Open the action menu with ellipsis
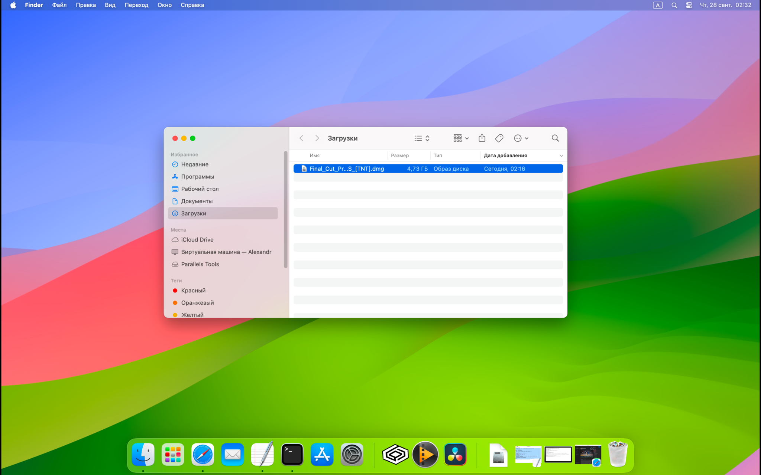 pos(521,138)
